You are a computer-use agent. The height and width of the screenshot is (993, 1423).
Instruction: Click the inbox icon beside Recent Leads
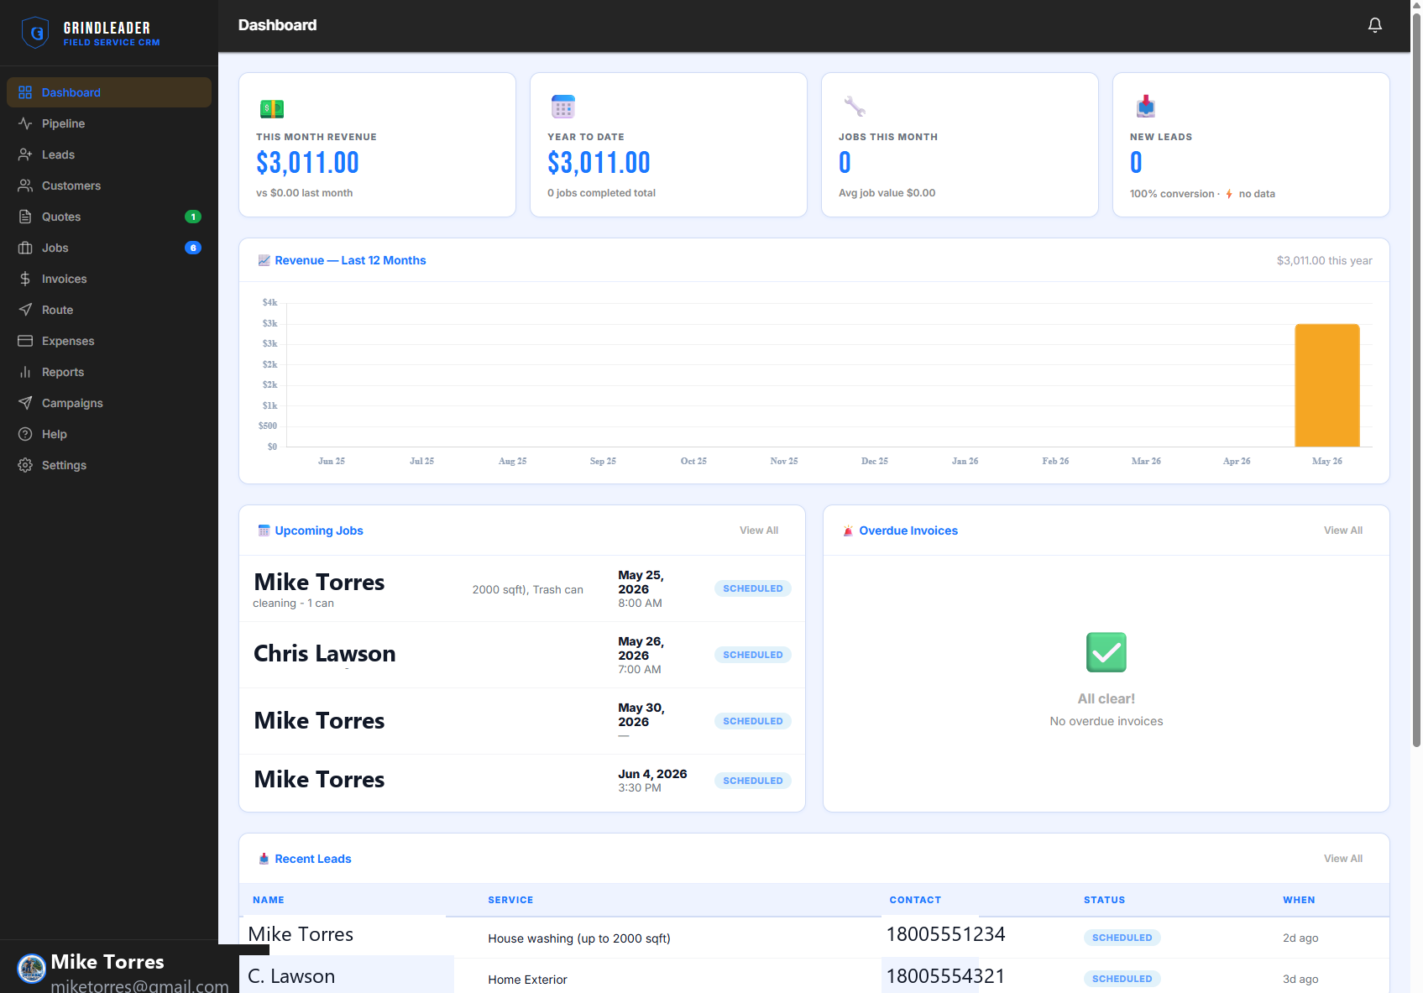264,859
